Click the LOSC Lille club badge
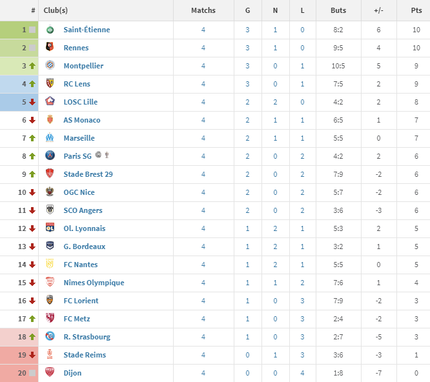The width and height of the screenshot is (430, 382). pyautogui.click(x=50, y=101)
